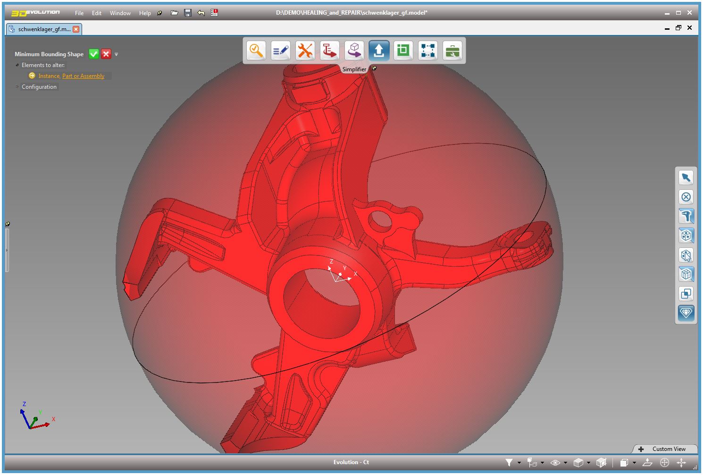The height and width of the screenshot is (475, 704).
Task: Select the blue upload arrow Simplifier icon
Action: click(x=379, y=51)
